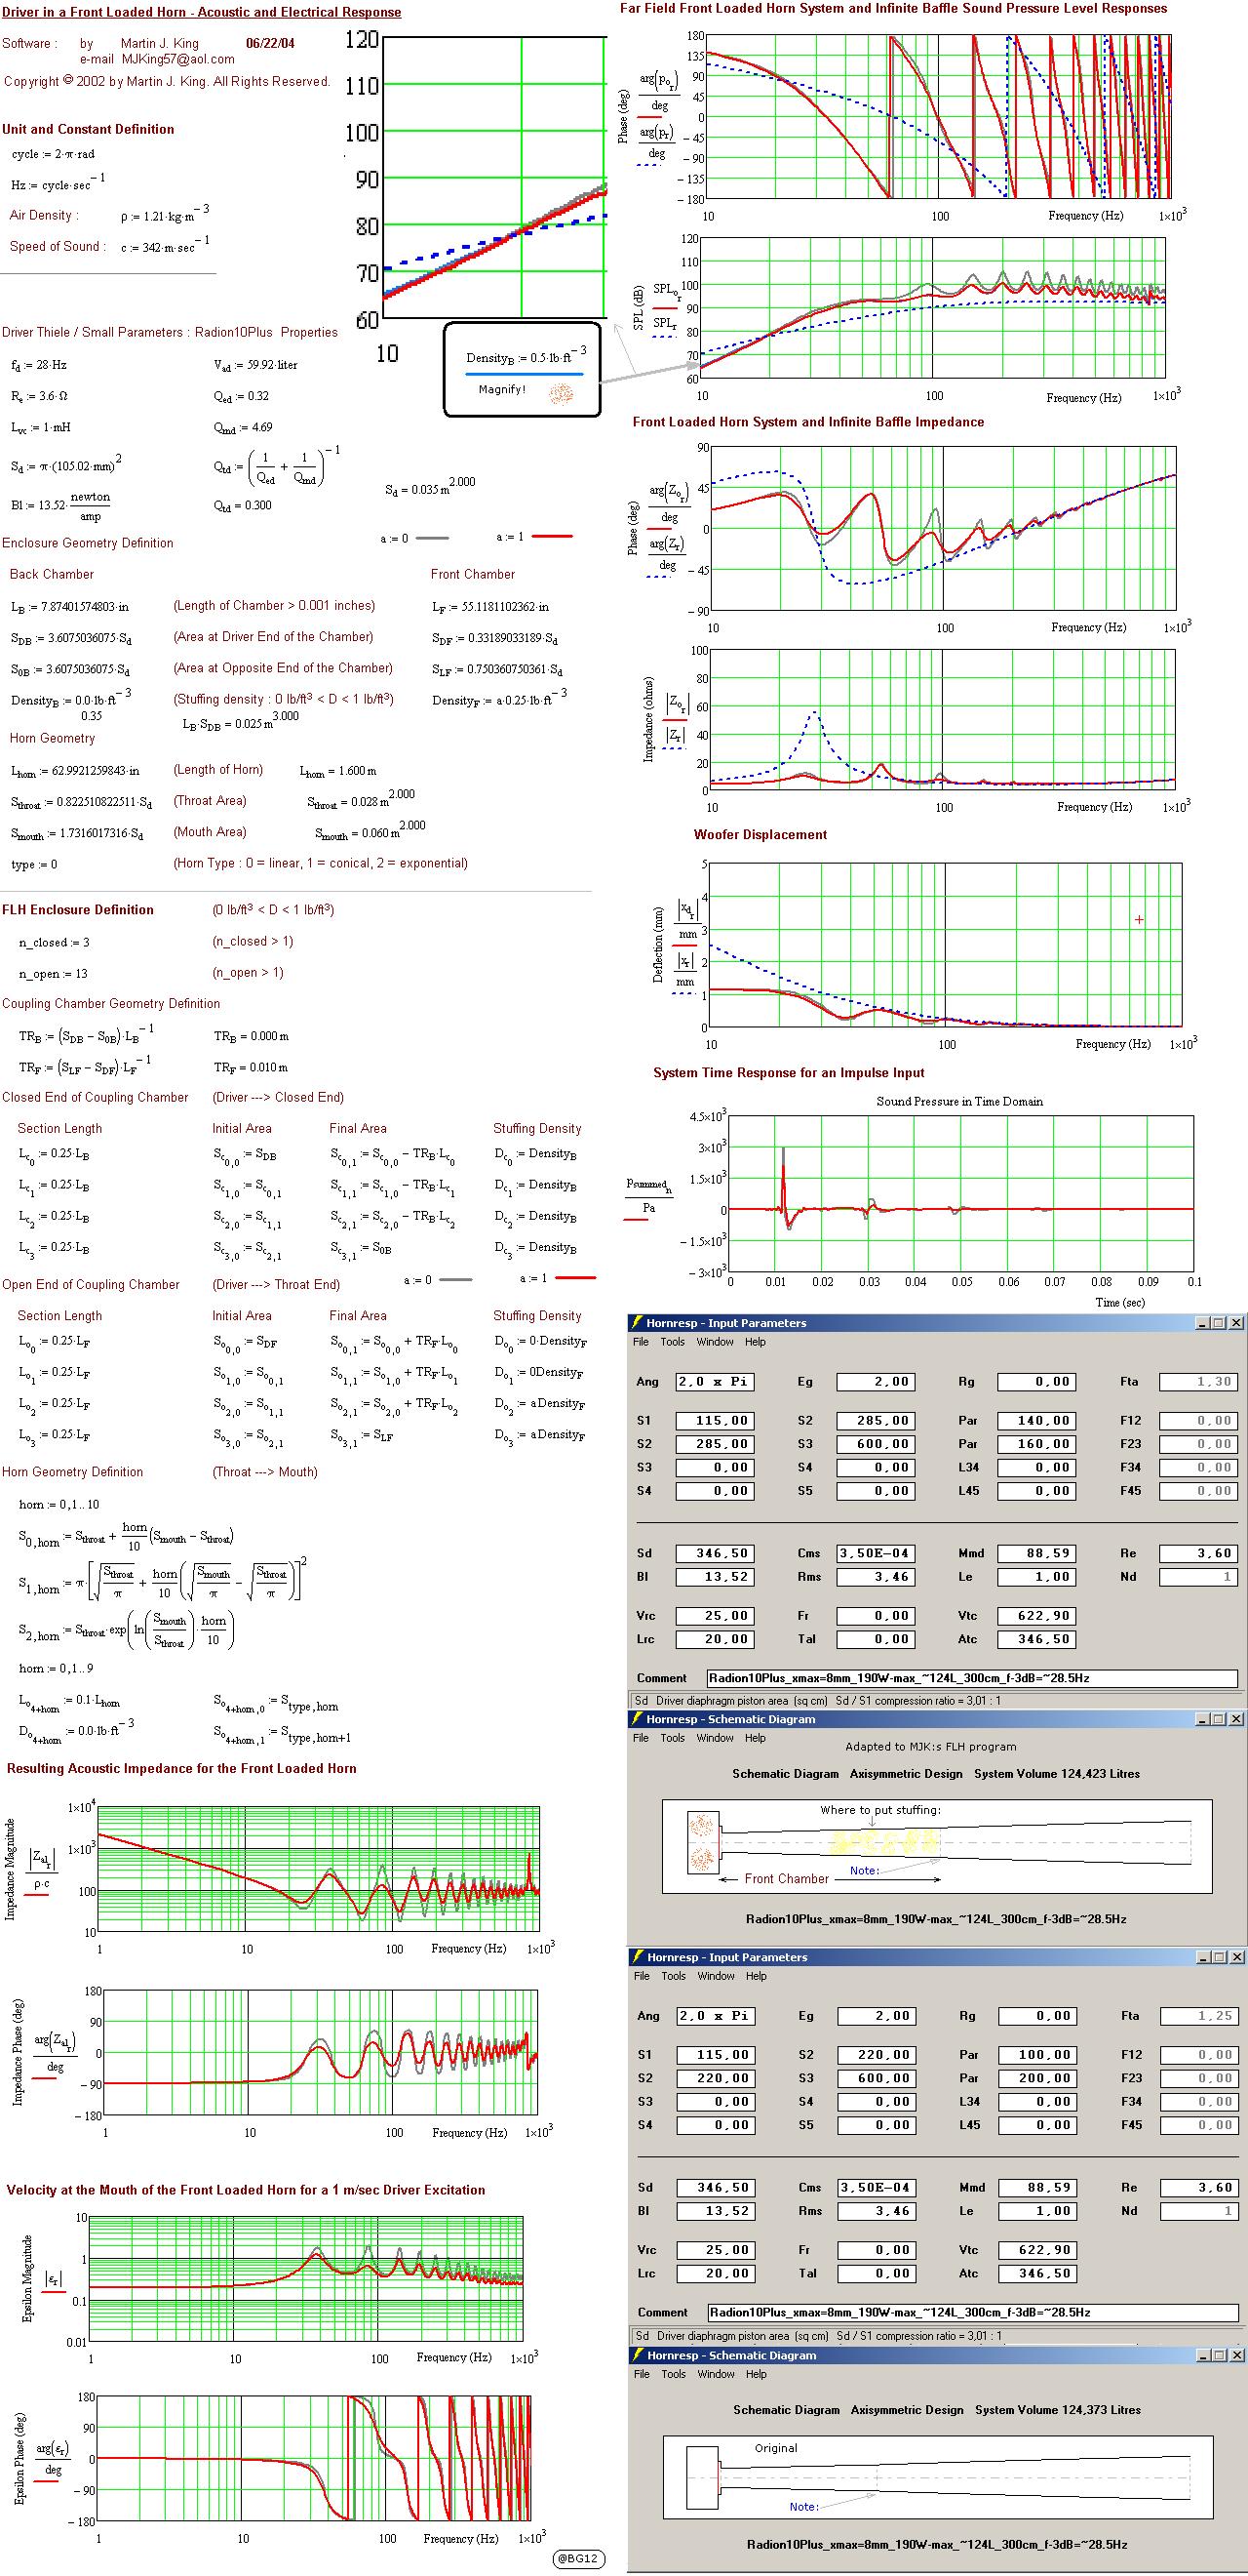Click Comment field in Input Parameters window with Fta 1,25
The height and width of the screenshot is (2576, 1248).
[x=971, y=2313]
